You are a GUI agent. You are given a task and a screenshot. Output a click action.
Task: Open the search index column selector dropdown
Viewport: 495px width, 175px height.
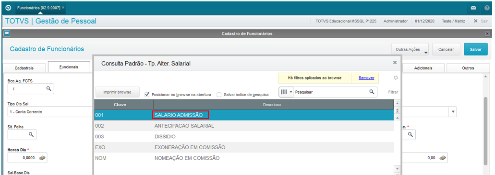coord(287,92)
